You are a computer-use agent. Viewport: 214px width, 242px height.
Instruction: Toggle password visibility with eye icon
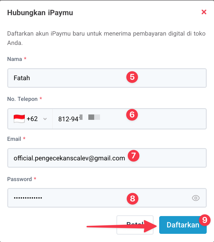(196, 198)
